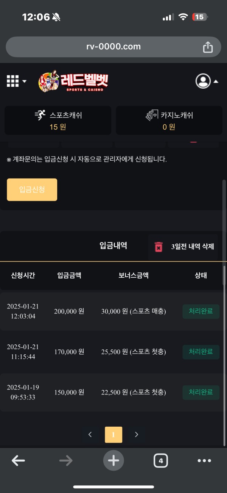
Task: Open the Safari tab switcher showing 4 tabs
Action: coord(160,460)
